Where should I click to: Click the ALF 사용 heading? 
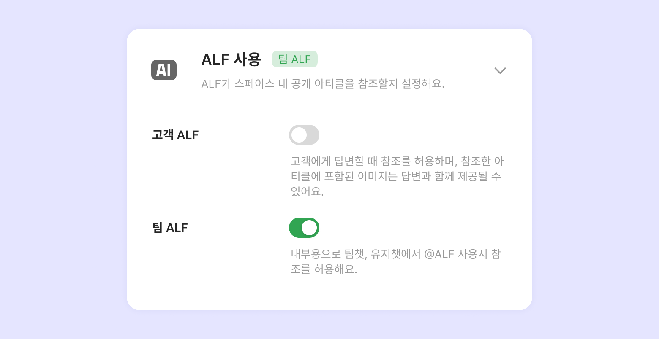(231, 59)
